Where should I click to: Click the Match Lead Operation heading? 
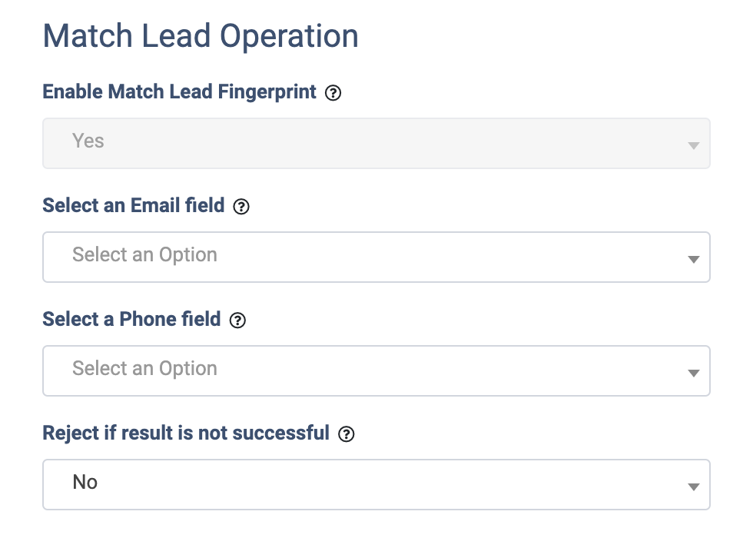(x=201, y=36)
